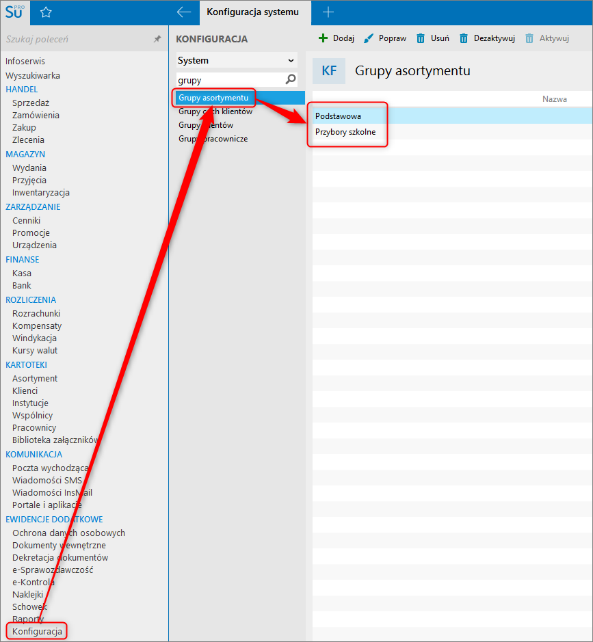Click the green plus Dodaj icon

(323, 38)
